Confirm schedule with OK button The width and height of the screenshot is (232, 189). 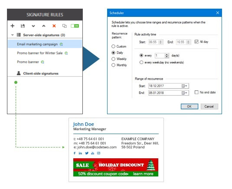click(x=190, y=106)
